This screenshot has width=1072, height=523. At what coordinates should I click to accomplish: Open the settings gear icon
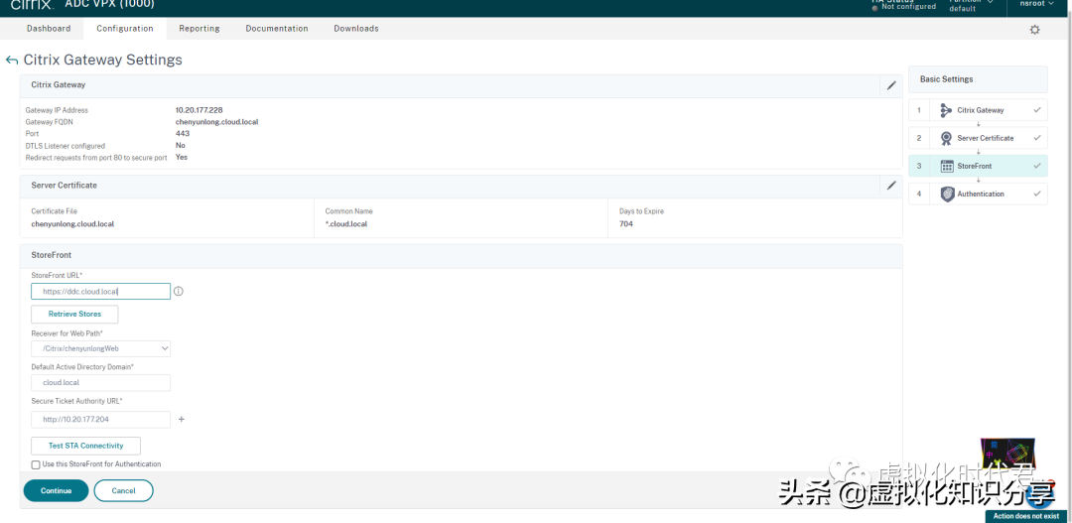click(1034, 30)
